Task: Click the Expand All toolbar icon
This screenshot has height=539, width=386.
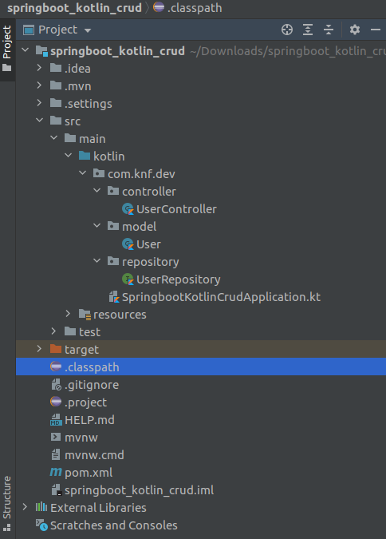Action: click(308, 30)
